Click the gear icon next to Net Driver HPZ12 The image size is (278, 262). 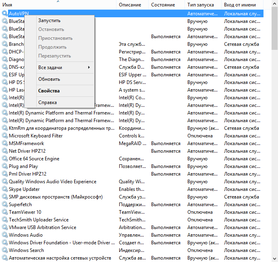4,151
